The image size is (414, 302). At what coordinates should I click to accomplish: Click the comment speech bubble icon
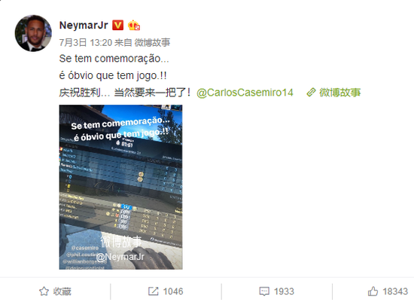264,291
